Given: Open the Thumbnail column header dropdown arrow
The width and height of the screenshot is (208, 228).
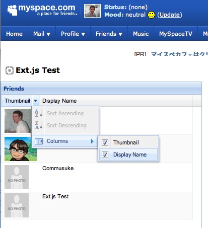Looking at the screenshot, I should pos(35,101).
